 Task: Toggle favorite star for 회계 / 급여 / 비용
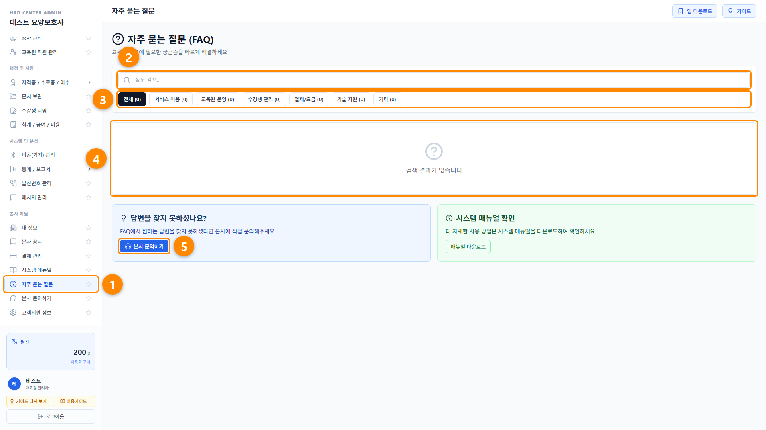coord(89,125)
